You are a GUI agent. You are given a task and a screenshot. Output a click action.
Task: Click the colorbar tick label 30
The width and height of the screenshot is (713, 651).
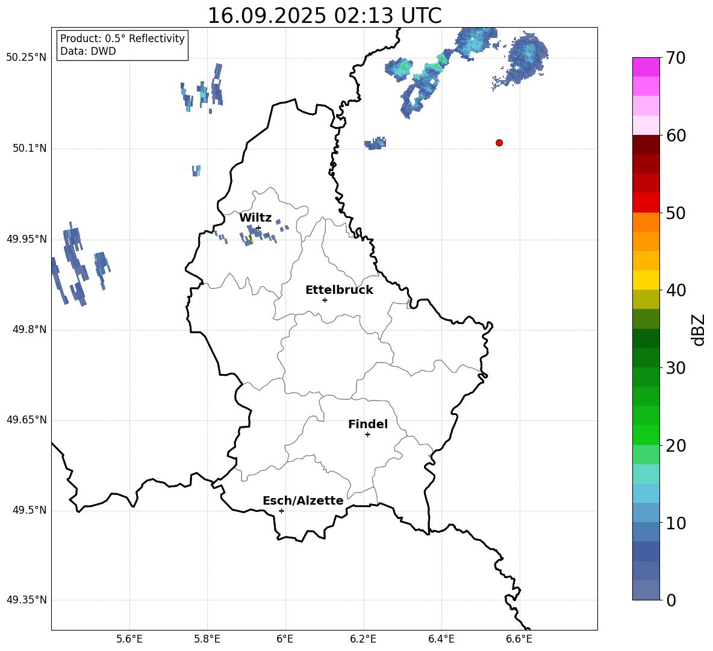pos(676,367)
